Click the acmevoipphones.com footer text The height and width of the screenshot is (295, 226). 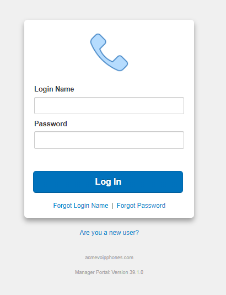coord(109,258)
